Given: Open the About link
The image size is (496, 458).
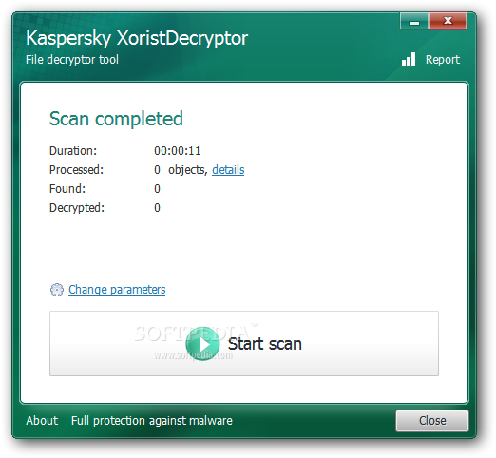Looking at the screenshot, I should (x=42, y=421).
